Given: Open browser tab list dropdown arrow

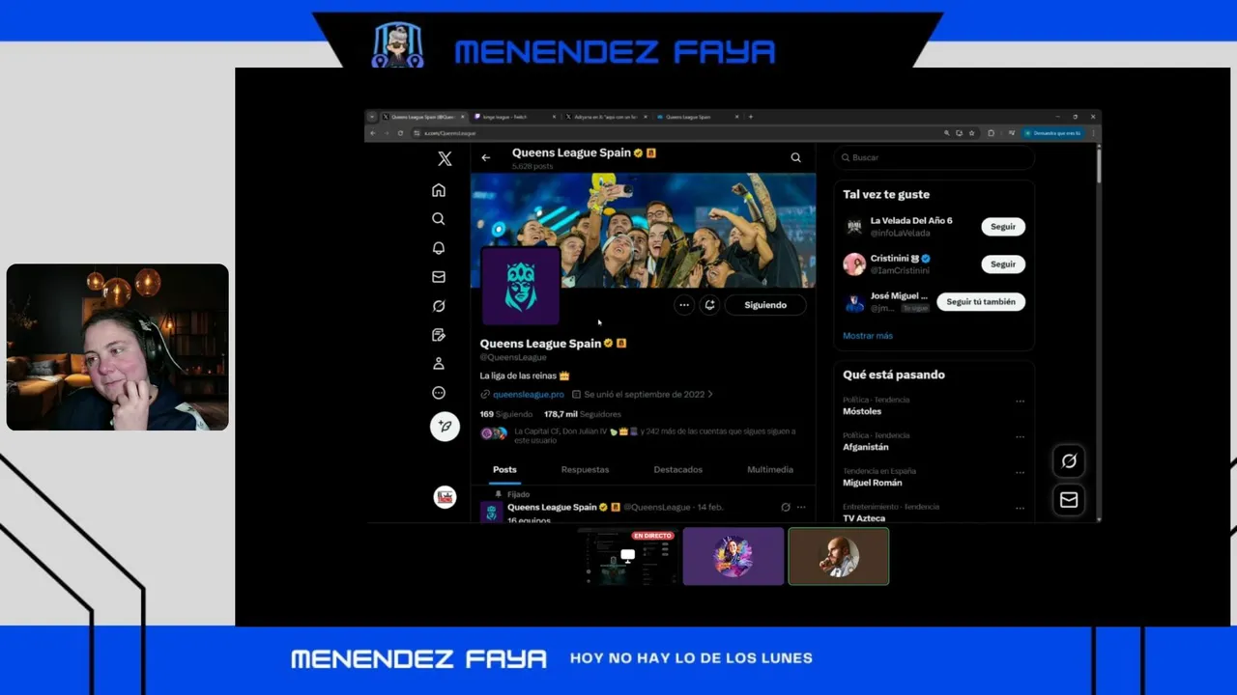Looking at the screenshot, I should coord(372,117).
